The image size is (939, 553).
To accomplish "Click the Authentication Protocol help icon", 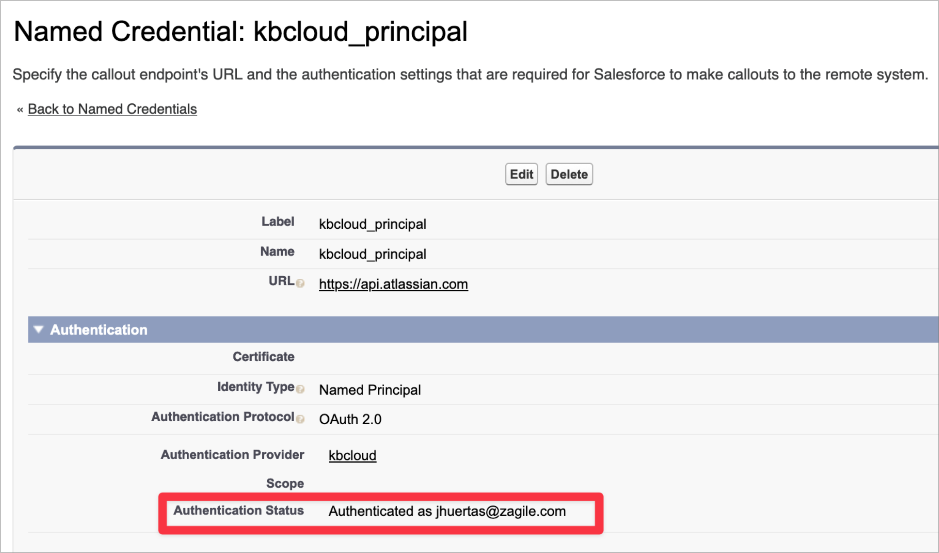I will [x=300, y=419].
